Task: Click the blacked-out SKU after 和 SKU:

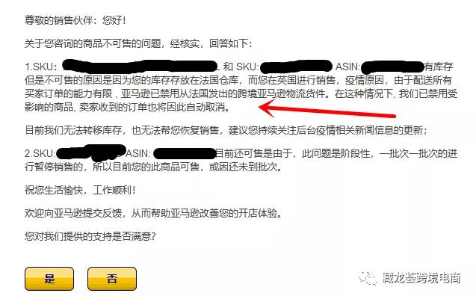Action: [x=296, y=67]
